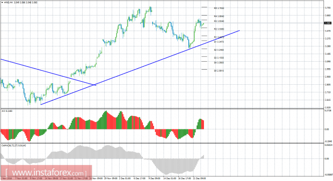
Task: Select the descending blue trendline
Action: tap(49, 72)
